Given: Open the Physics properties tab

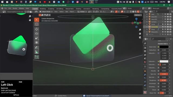Looking at the screenshot, I should pyautogui.click(x=145, y=82).
